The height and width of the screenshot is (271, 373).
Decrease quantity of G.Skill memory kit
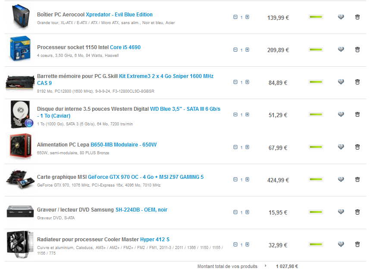235,82
